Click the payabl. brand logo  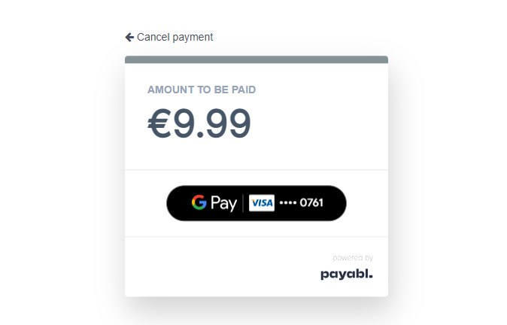347,275
